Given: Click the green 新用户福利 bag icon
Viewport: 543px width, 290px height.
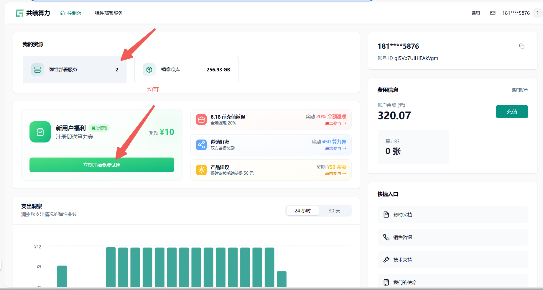Looking at the screenshot, I should 40,132.
